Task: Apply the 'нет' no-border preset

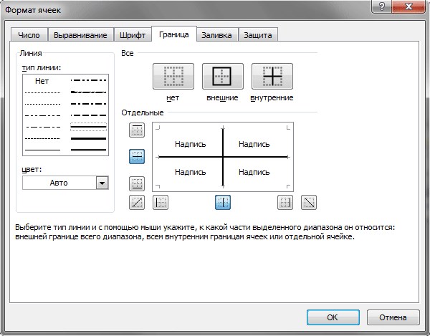Action: (173, 76)
